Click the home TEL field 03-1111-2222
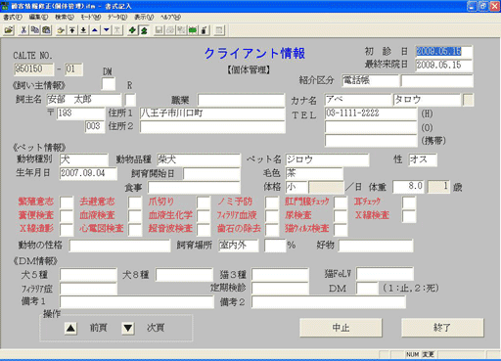501x361 pixels. coord(371,113)
